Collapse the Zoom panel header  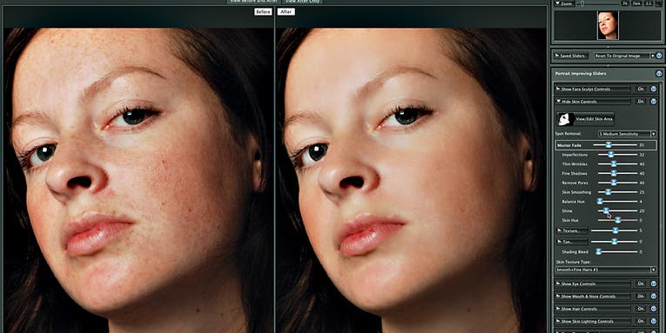click(x=565, y=3)
